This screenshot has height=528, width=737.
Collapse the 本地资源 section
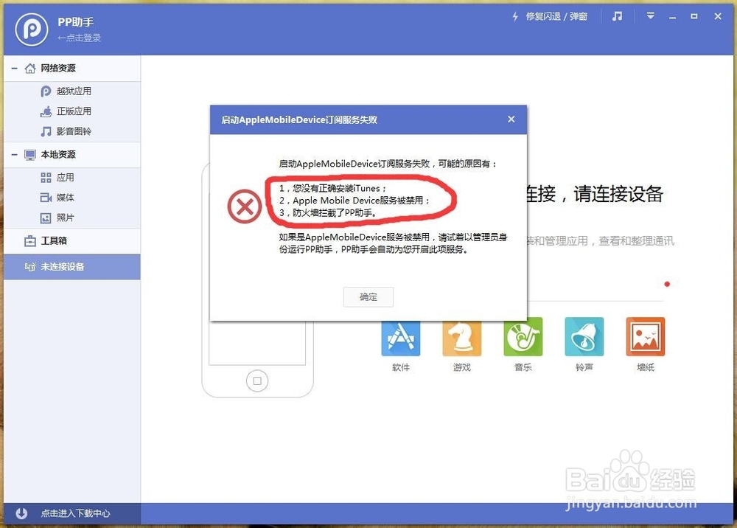tap(15, 154)
